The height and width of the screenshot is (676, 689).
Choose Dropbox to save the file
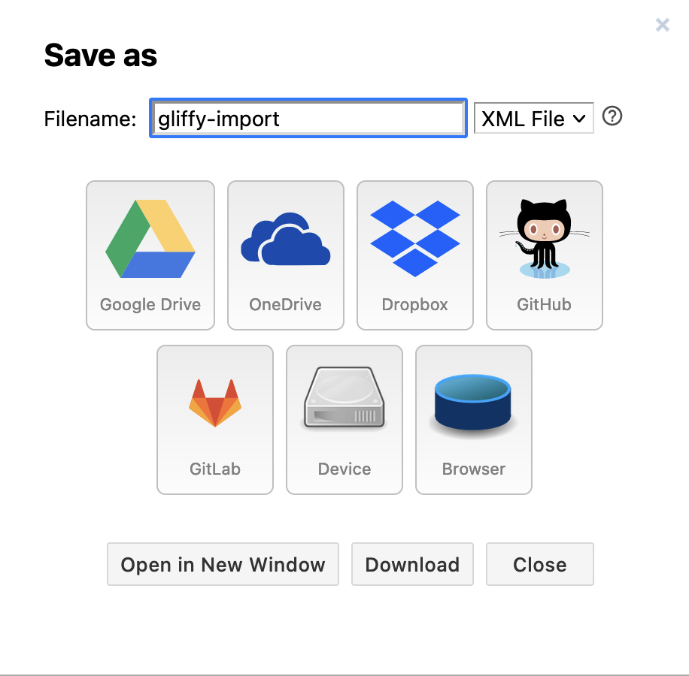tap(414, 255)
